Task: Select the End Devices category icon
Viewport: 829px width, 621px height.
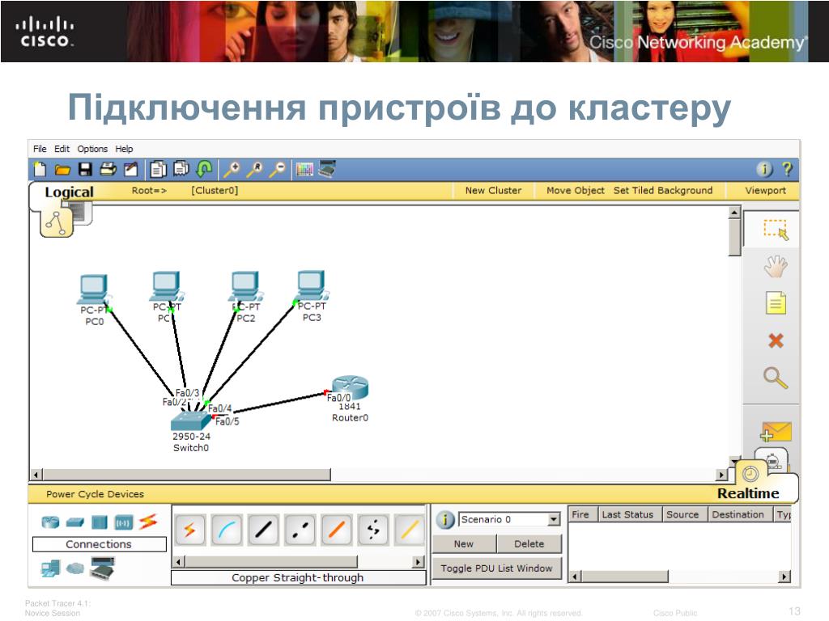Action: pos(50,568)
